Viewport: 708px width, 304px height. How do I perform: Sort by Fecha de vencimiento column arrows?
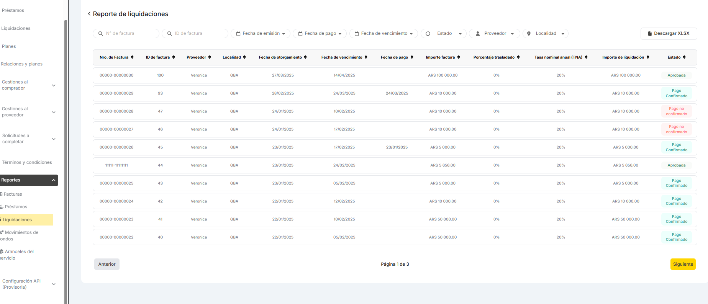[x=366, y=57]
